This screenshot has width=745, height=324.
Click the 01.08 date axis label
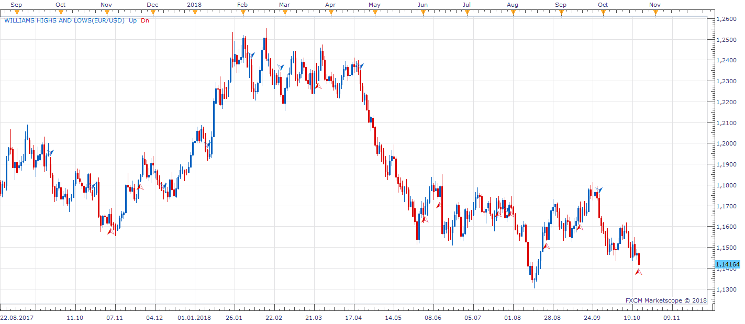point(513,318)
